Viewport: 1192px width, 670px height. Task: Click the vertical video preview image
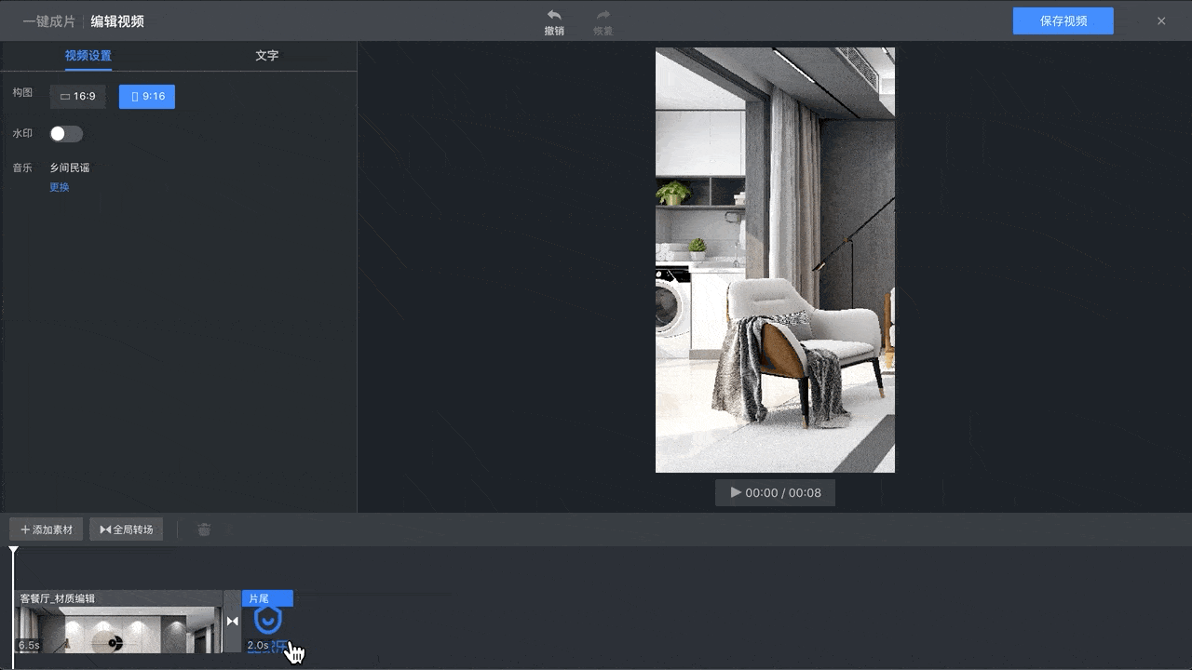pos(775,261)
